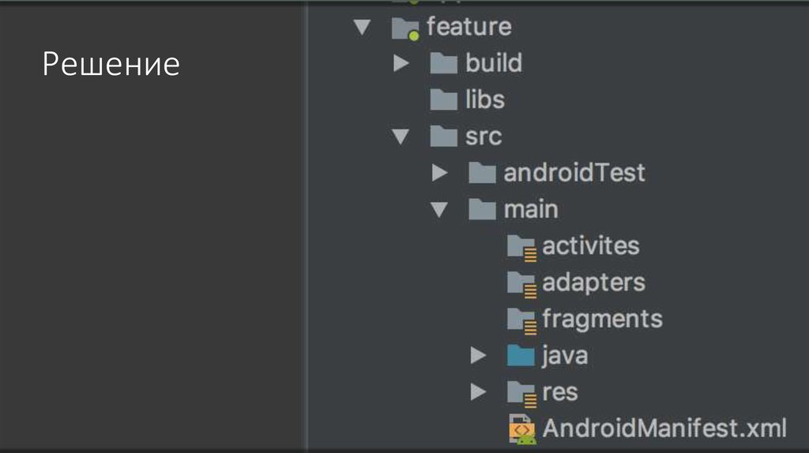
Task: Select the fragments directory label
Action: pyautogui.click(x=602, y=319)
